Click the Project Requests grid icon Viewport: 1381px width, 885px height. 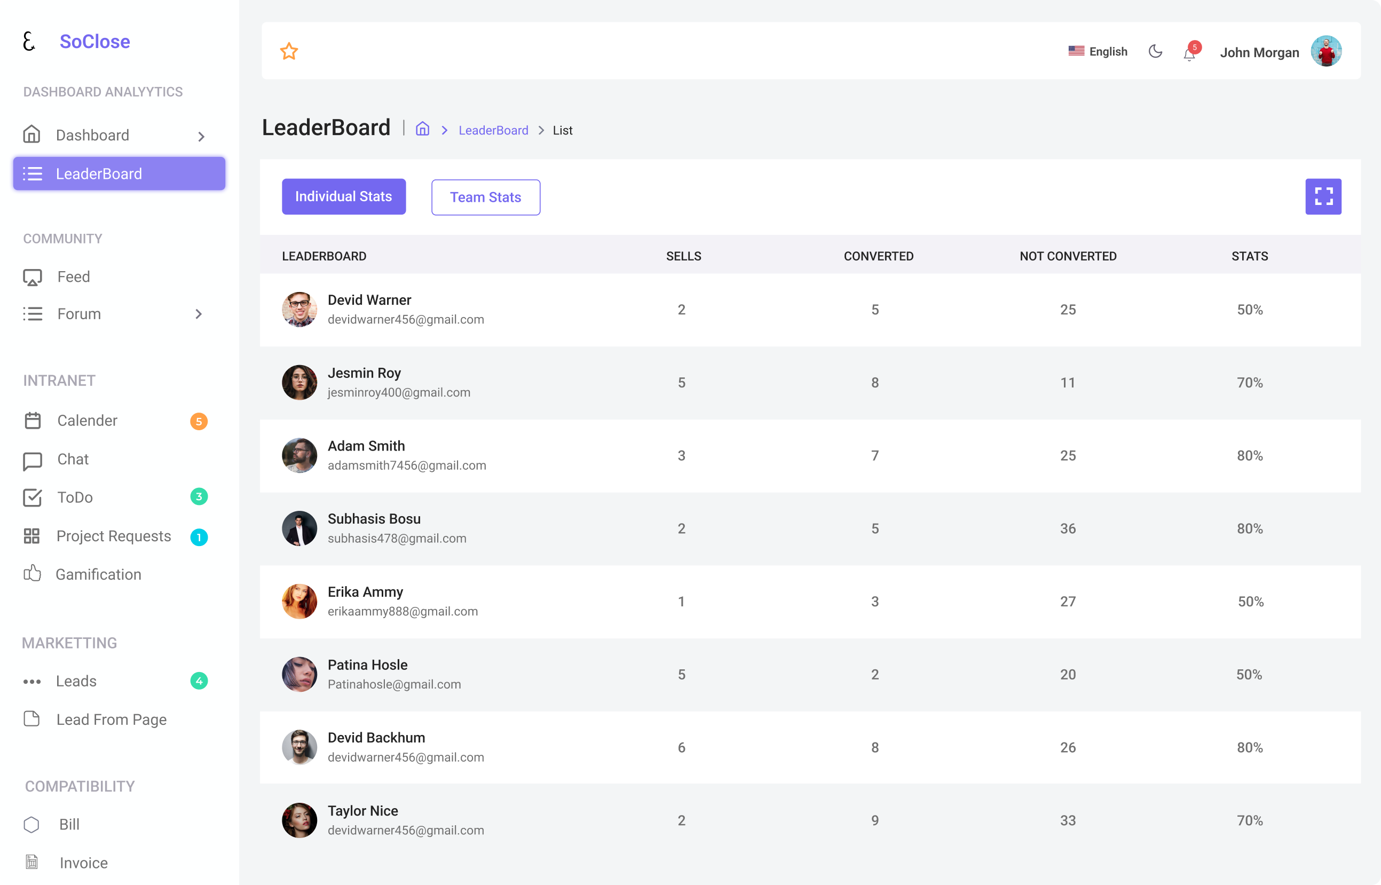[x=31, y=536]
